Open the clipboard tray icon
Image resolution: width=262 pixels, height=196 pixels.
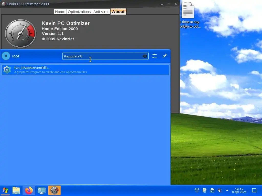212,190
